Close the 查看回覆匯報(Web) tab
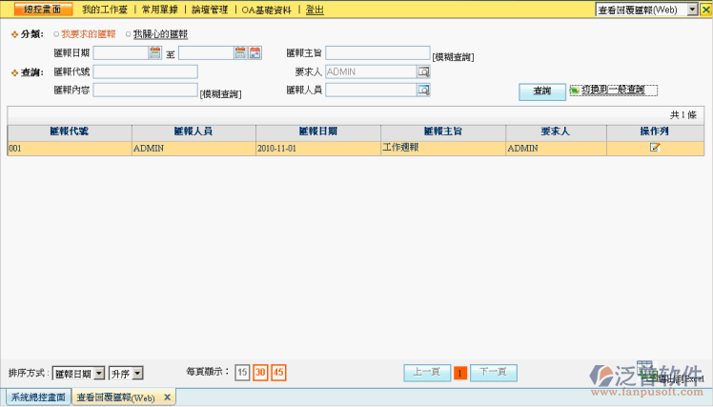The width and height of the screenshot is (713, 407). click(x=168, y=397)
